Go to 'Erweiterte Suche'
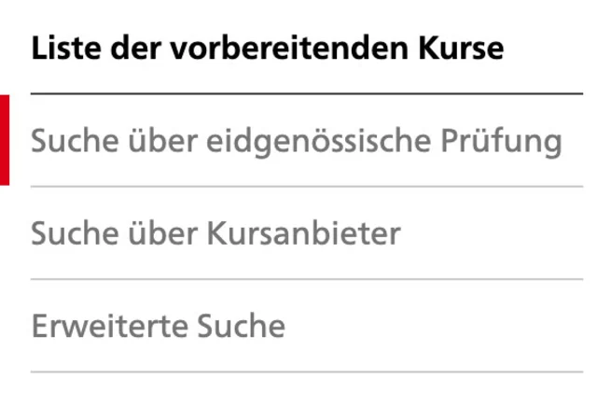 [x=158, y=327]
